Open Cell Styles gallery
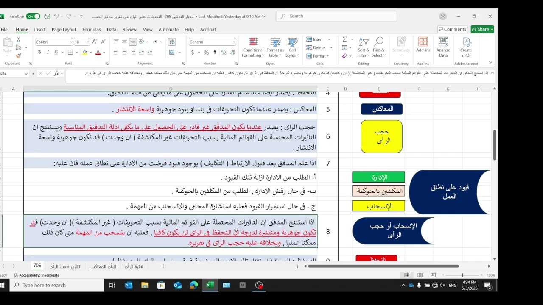The image size is (543, 305). click(x=292, y=47)
